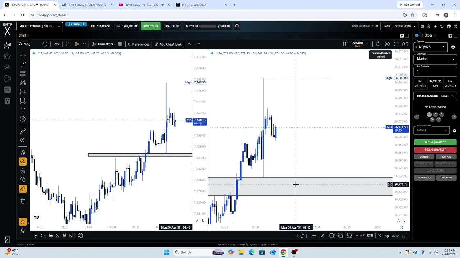Click the go-to-date calendar icon

(x=80, y=235)
